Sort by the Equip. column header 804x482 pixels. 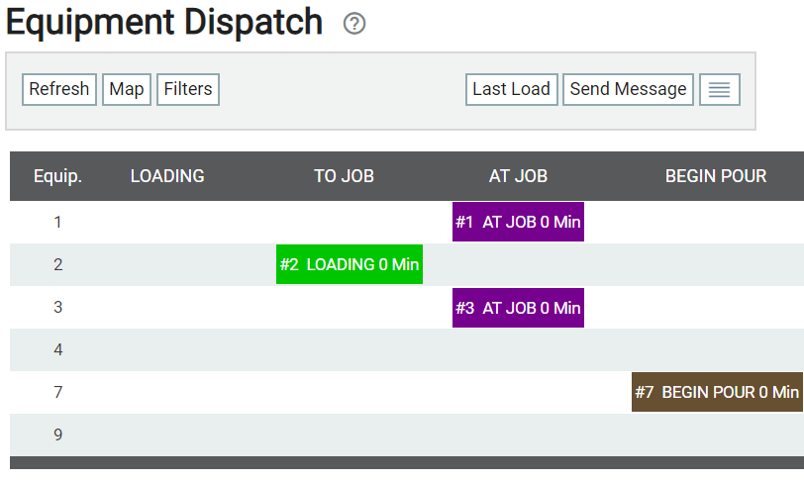point(58,176)
